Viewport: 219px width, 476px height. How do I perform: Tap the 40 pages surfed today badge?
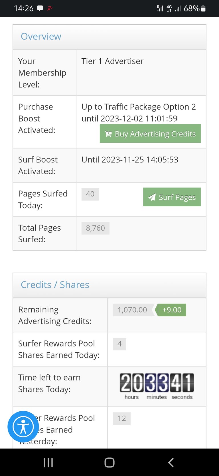pyautogui.click(x=90, y=194)
